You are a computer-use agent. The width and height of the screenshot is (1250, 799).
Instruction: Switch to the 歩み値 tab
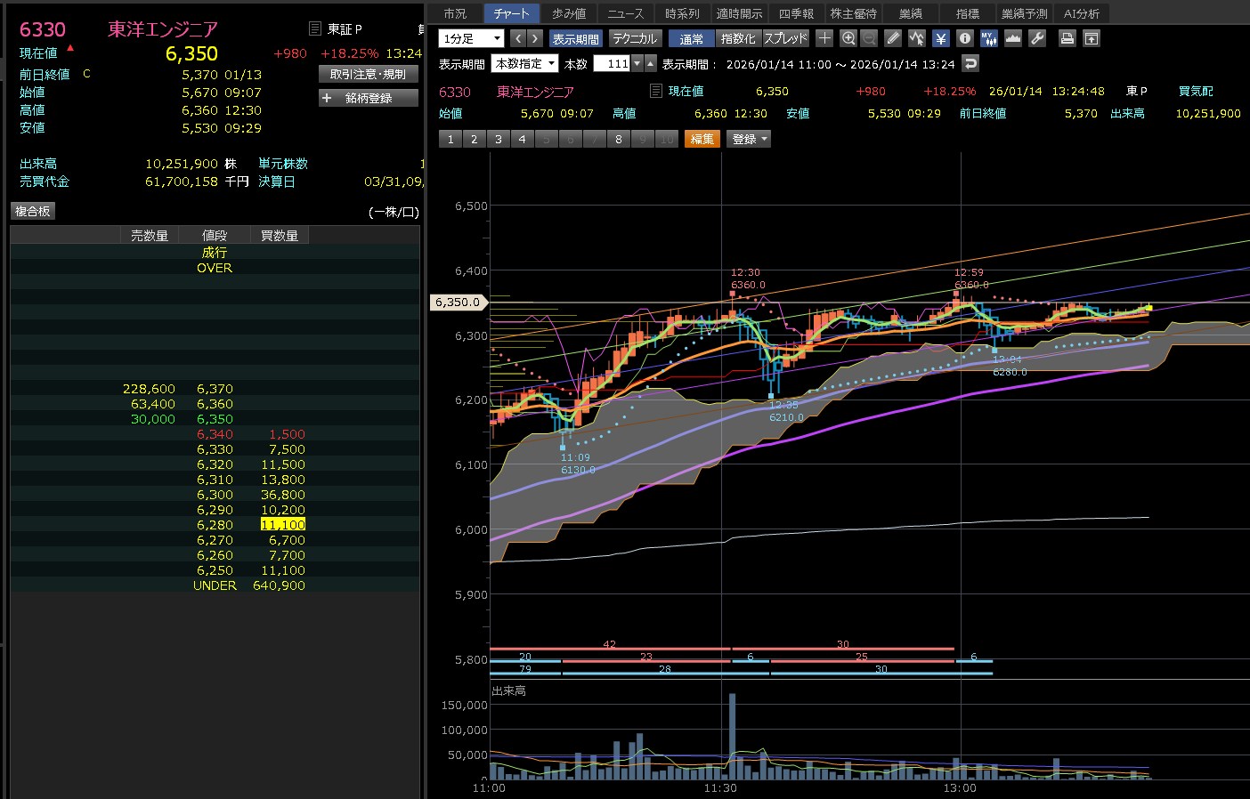pyautogui.click(x=569, y=13)
